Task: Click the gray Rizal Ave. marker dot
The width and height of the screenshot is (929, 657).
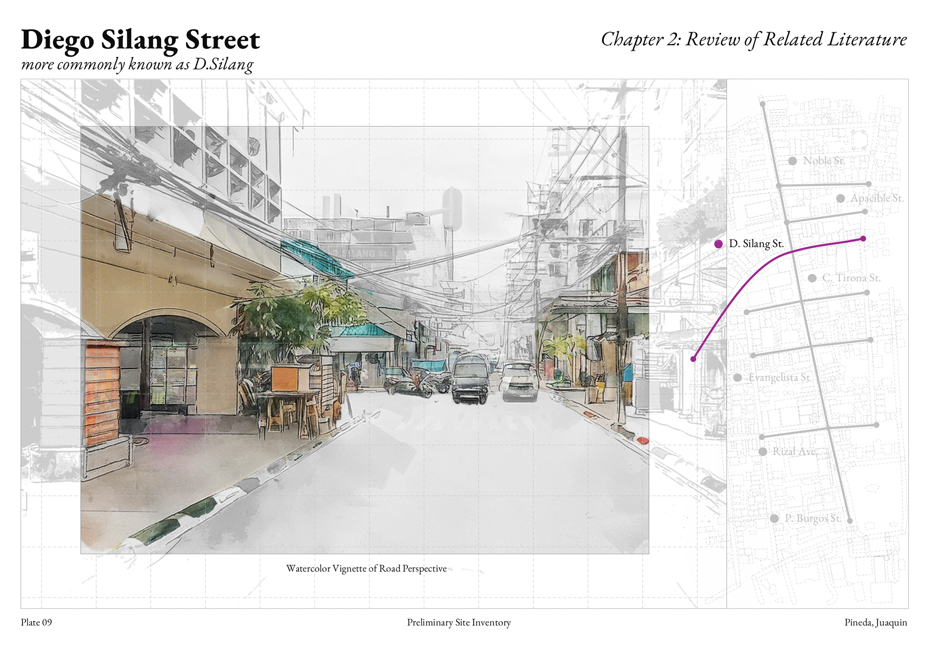Action: point(763,452)
